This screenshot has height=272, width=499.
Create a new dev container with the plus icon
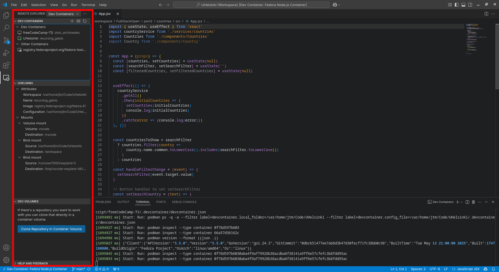tap(72, 21)
